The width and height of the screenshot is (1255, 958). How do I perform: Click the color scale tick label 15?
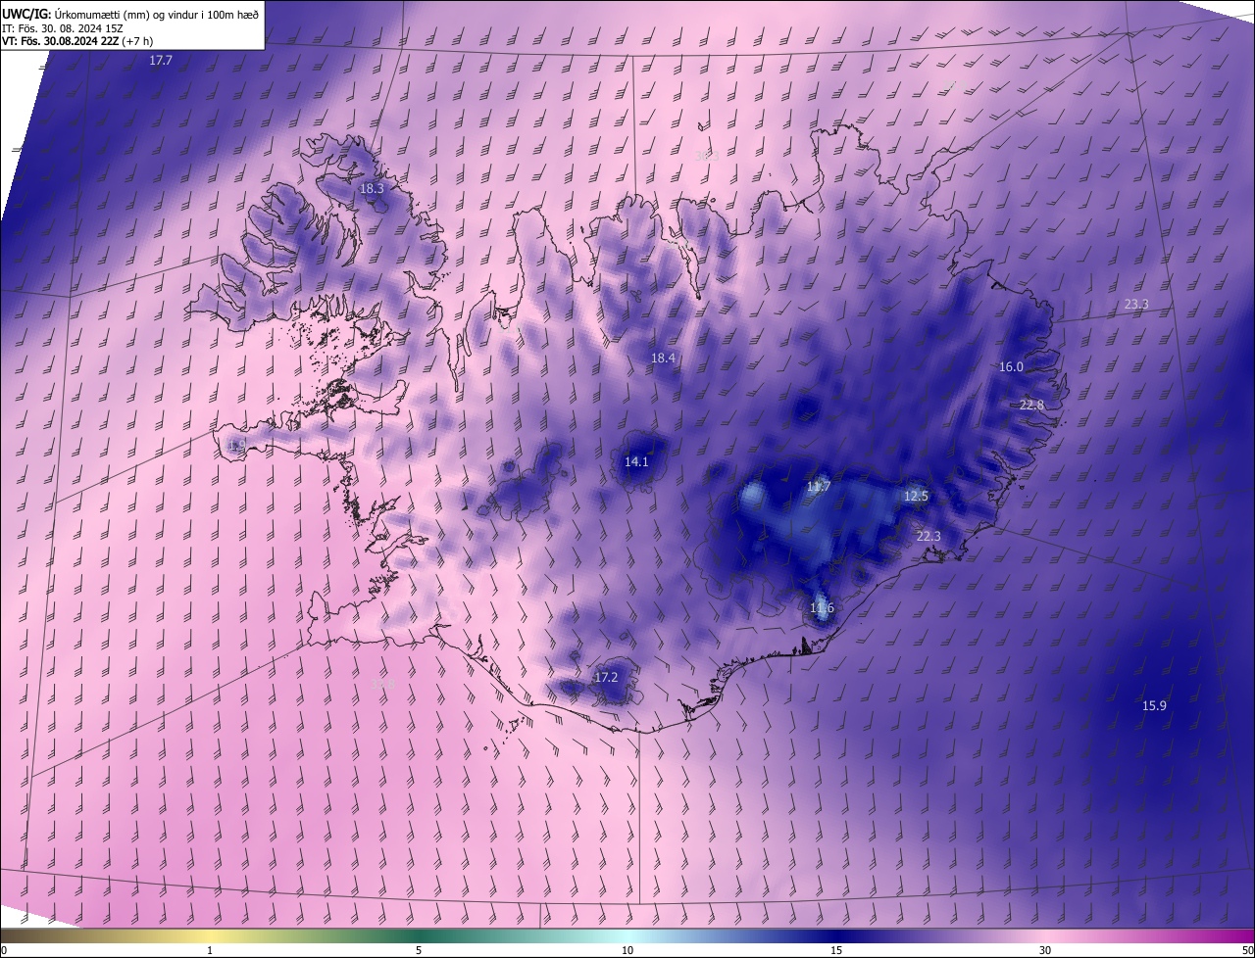pos(836,951)
